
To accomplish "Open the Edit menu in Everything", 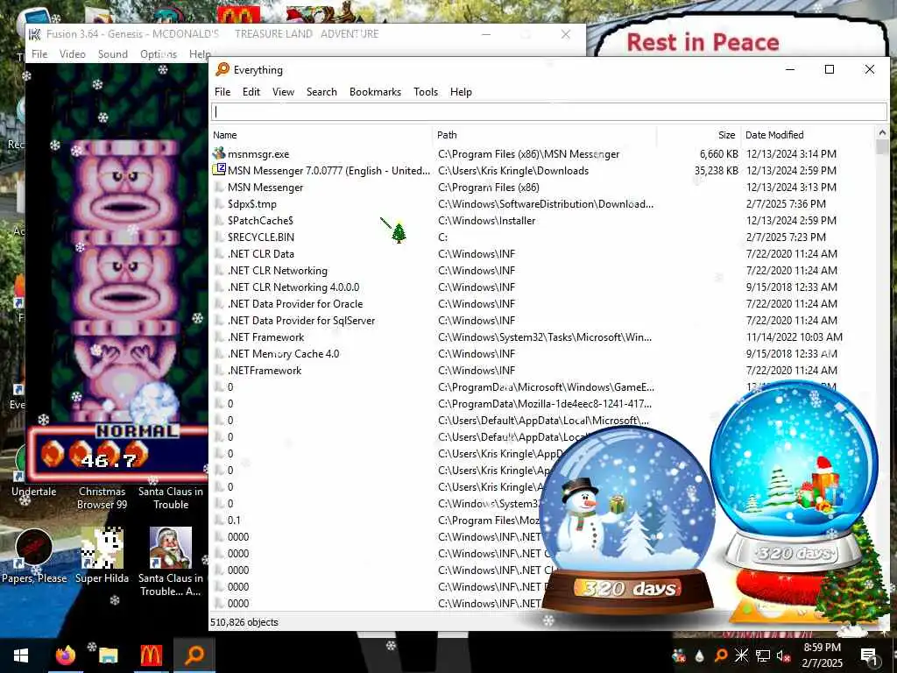I will click(251, 92).
